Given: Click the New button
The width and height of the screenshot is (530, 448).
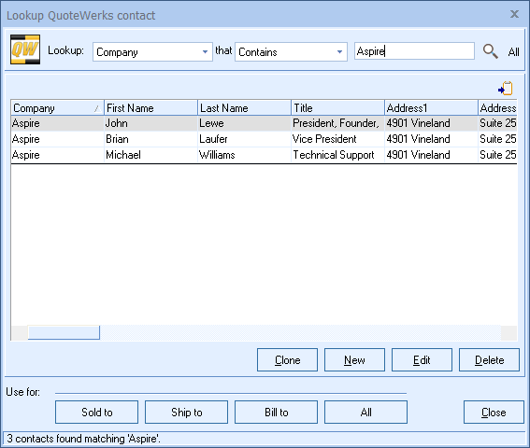Looking at the screenshot, I should coord(354,360).
